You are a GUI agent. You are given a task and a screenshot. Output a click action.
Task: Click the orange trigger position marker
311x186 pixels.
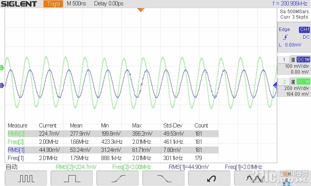[141, 10]
